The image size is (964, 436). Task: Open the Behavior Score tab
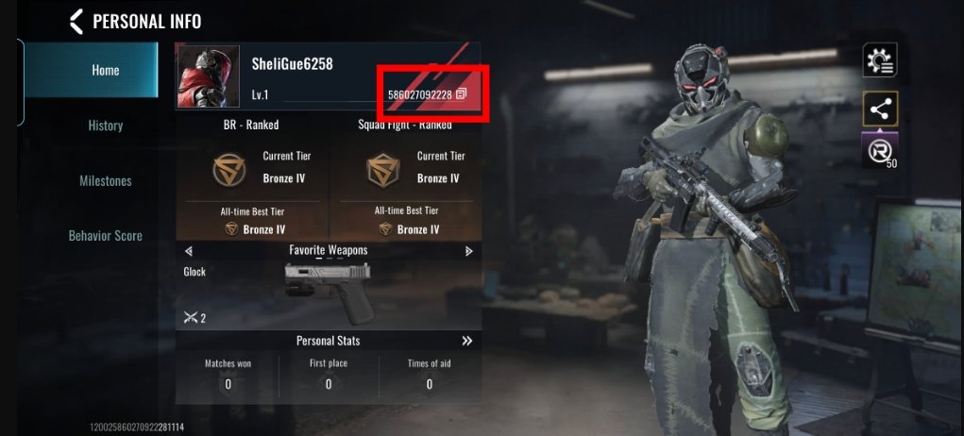[105, 236]
